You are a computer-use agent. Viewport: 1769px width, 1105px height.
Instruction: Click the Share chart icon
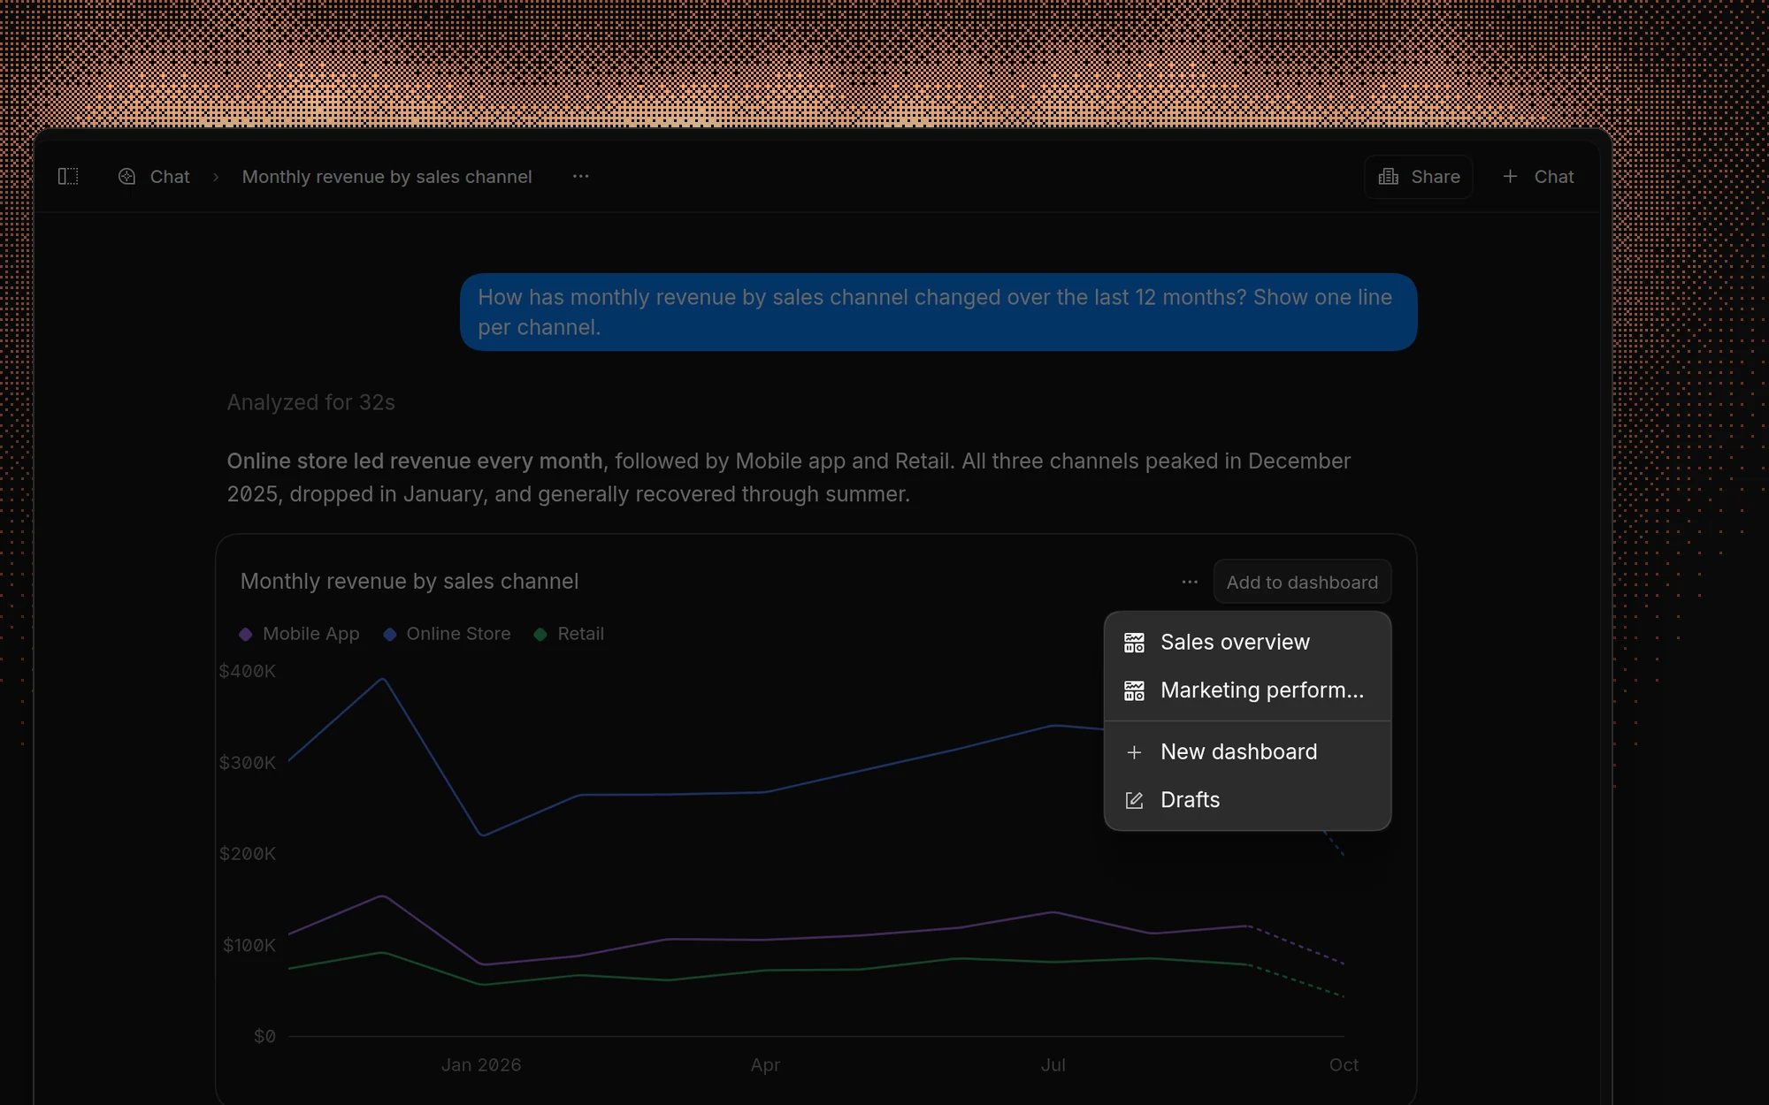click(x=1389, y=177)
